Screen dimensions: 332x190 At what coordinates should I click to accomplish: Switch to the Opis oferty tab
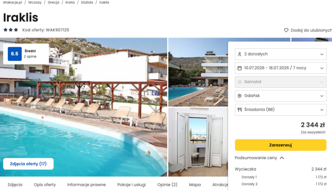click(x=45, y=185)
